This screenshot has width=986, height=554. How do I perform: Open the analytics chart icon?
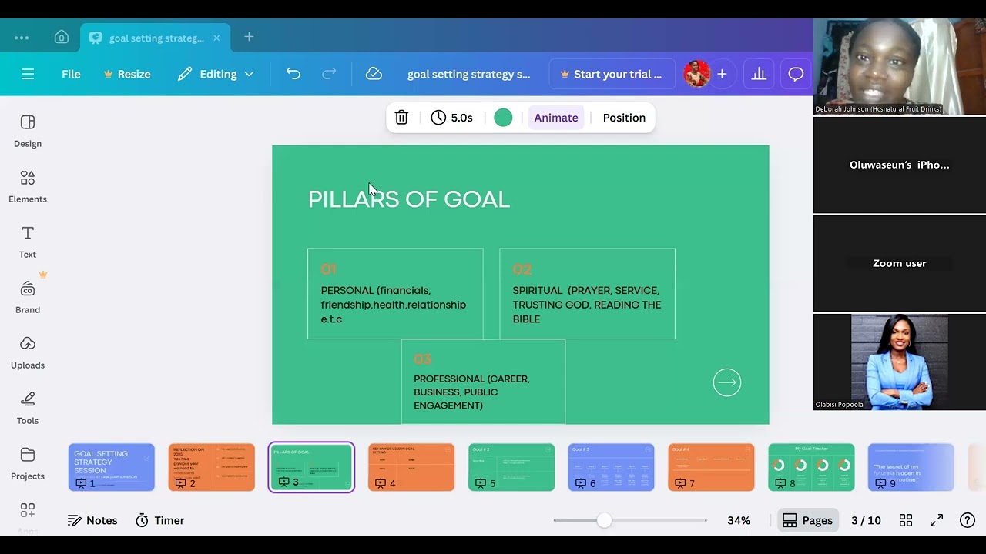[x=759, y=74]
